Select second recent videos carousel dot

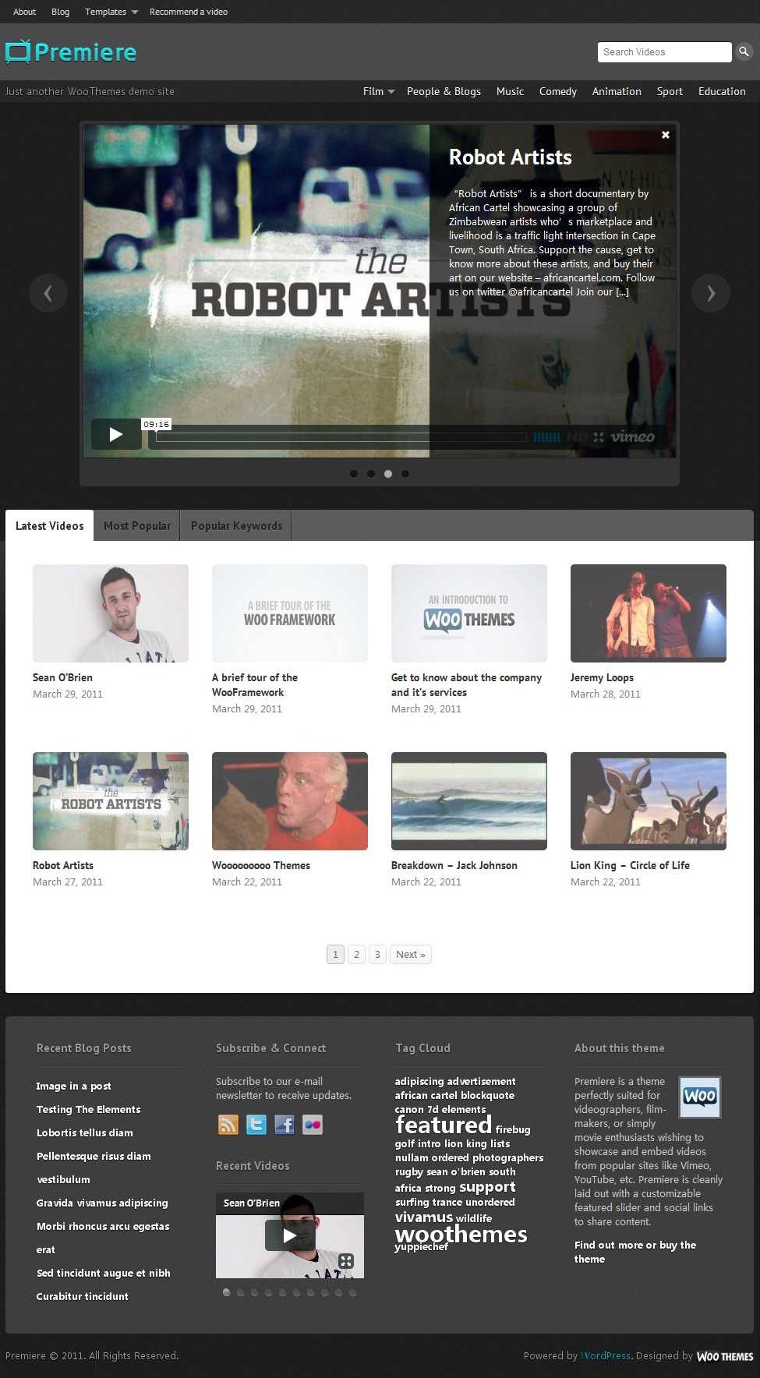click(241, 1292)
